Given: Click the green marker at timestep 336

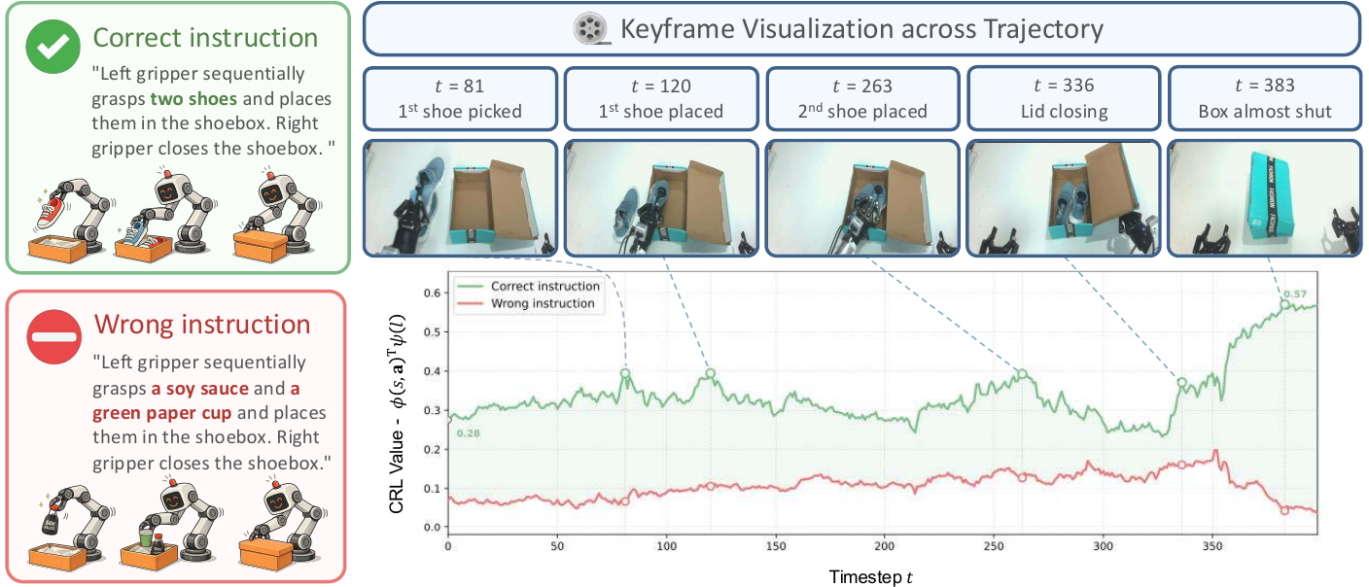Looking at the screenshot, I should pyautogui.click(x=1182, y=382).
